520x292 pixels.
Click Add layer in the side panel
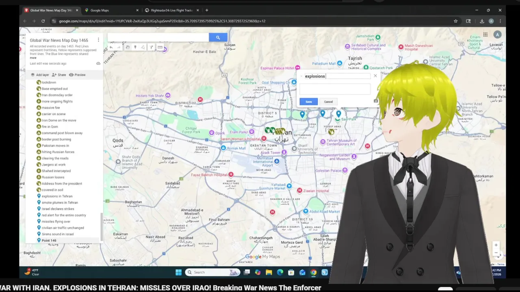(x=40, y=75)
